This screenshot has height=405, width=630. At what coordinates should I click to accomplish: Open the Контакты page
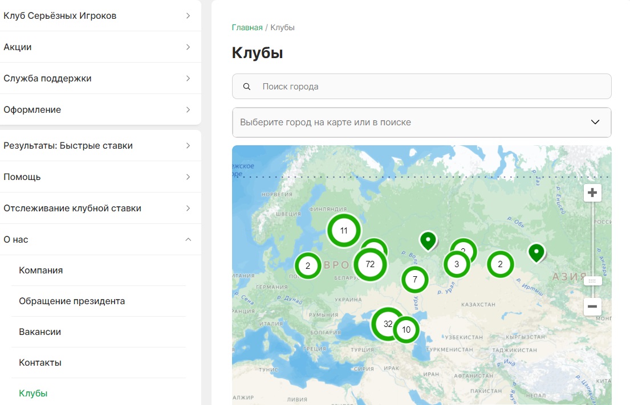click(99, 363)
